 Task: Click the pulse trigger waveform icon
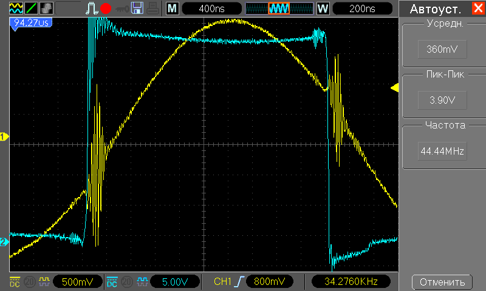point(91,8)
